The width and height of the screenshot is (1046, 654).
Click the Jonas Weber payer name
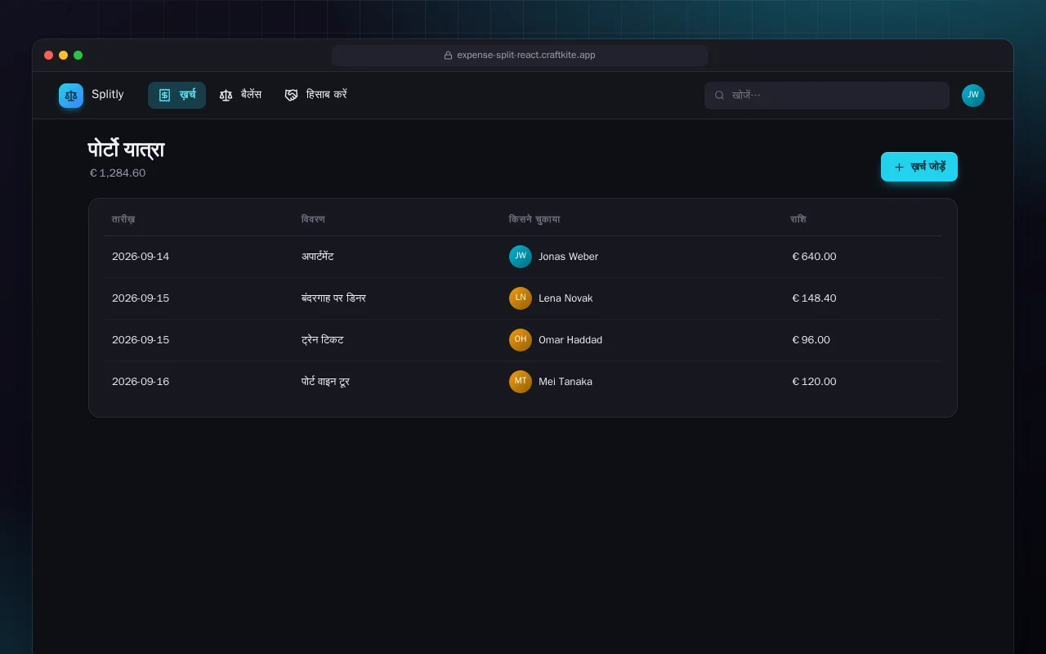[x=568, y=257]
